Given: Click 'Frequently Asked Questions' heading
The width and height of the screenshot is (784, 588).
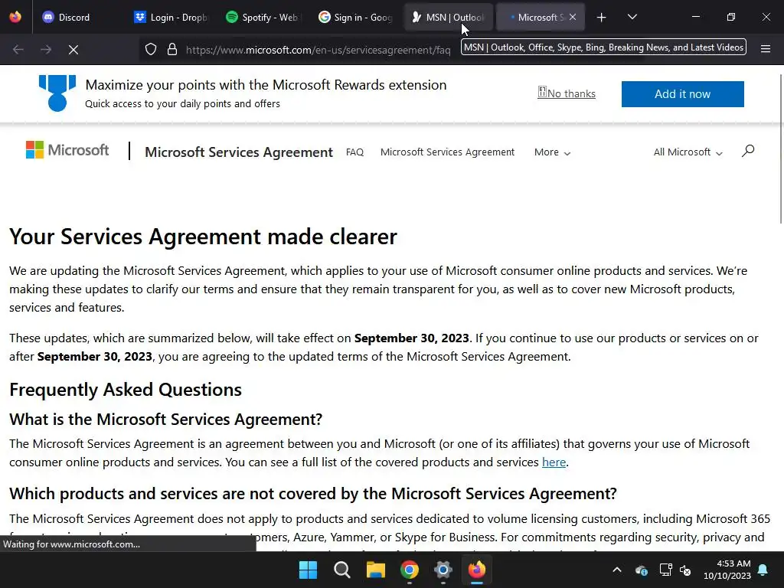Looking at the screenshot, I should coord(126,390).
